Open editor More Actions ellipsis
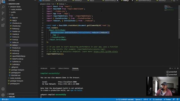Viewport: 180px width, 101px height. (177, 1)
